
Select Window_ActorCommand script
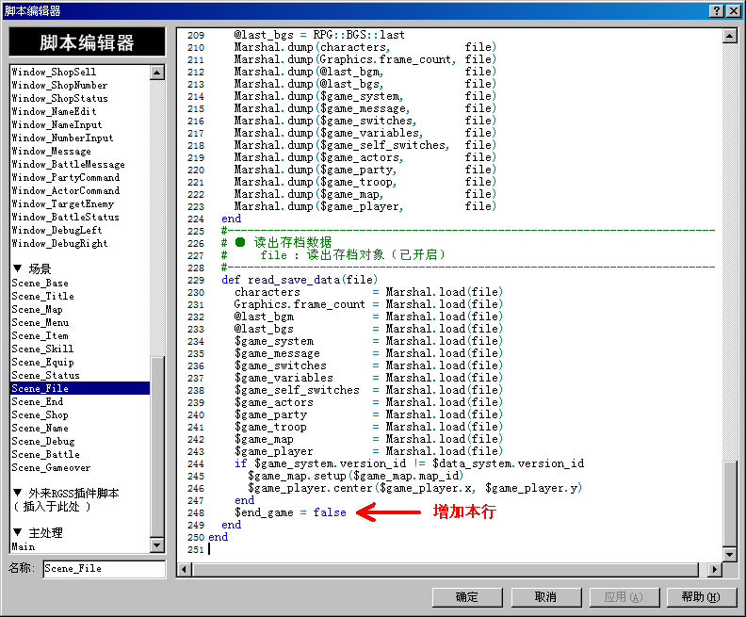(66, 191)
